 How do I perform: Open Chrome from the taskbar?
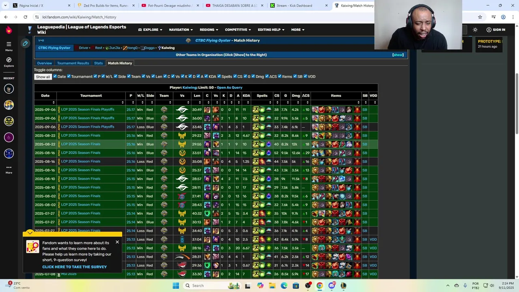click(x=320, y=286)
